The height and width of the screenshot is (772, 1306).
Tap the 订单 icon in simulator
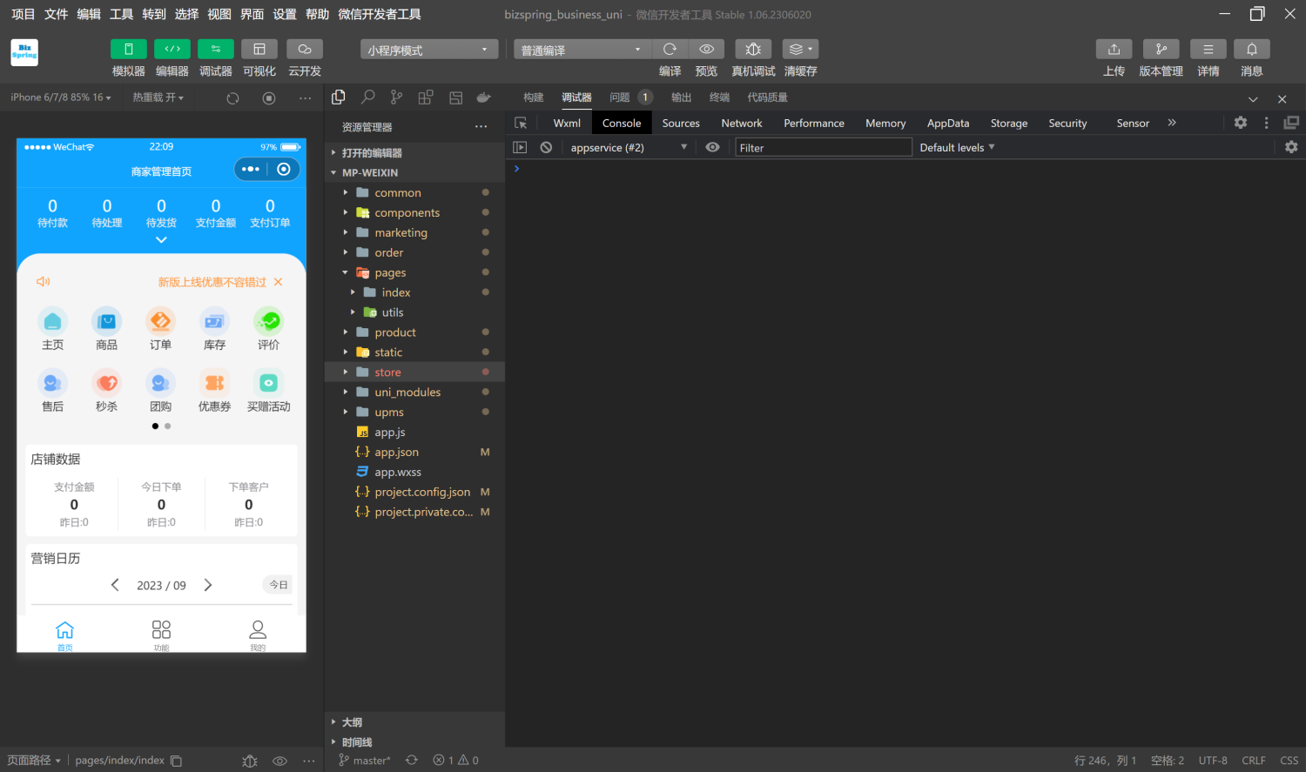(160, 329)
